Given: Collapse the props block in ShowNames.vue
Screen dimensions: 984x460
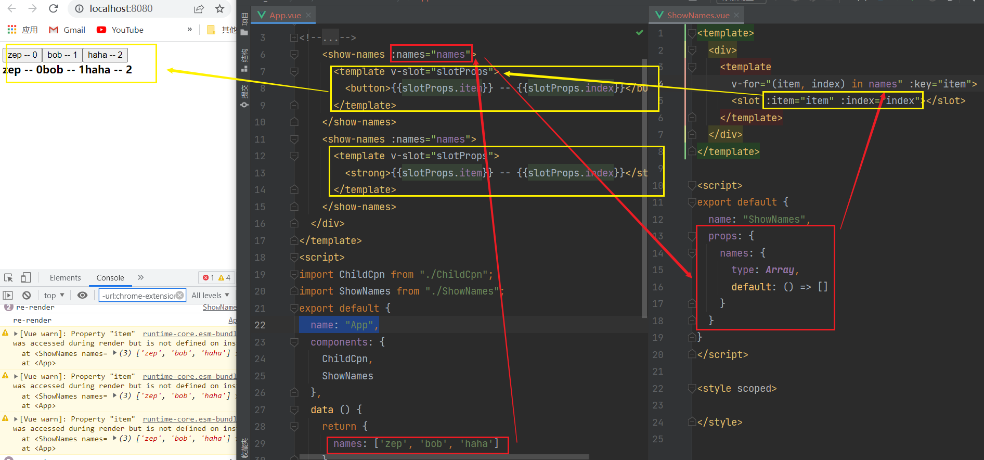Looking at the screenshot, I should 692,236.
